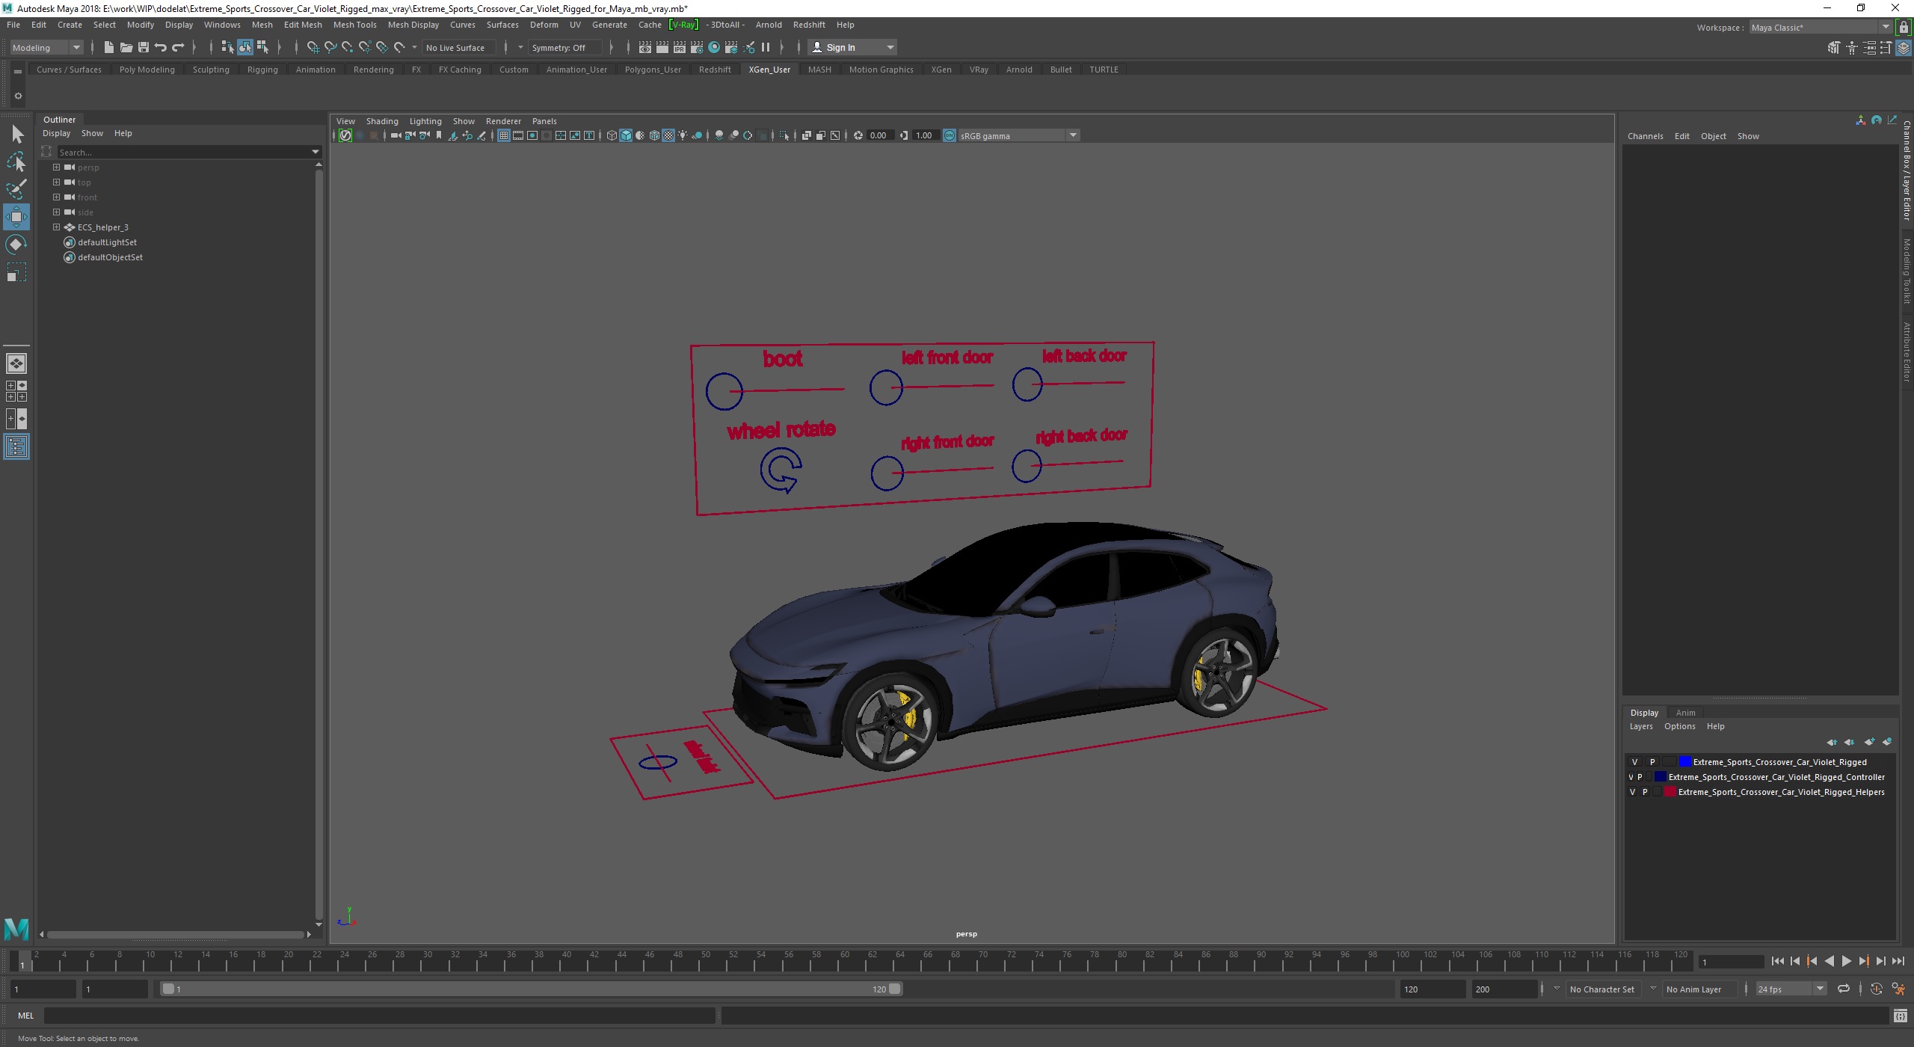Select by component type icon

262,47
